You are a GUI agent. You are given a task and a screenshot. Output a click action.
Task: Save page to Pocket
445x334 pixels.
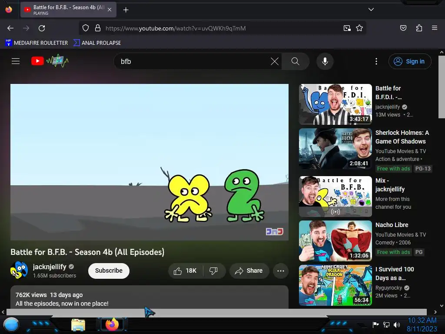pos(403,28)
